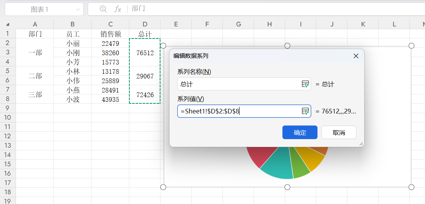Select row 1 header

click(7, 34)
